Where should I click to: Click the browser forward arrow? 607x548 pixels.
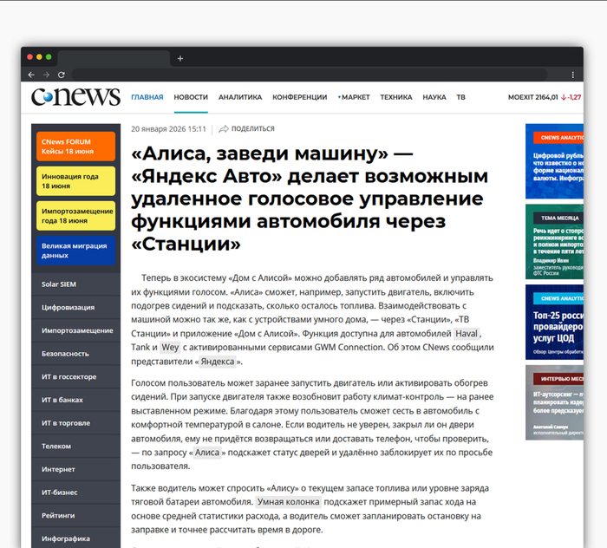pos(46,75)
